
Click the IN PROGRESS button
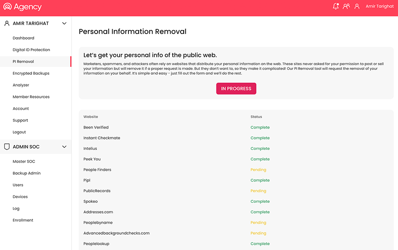coord(236,89)
